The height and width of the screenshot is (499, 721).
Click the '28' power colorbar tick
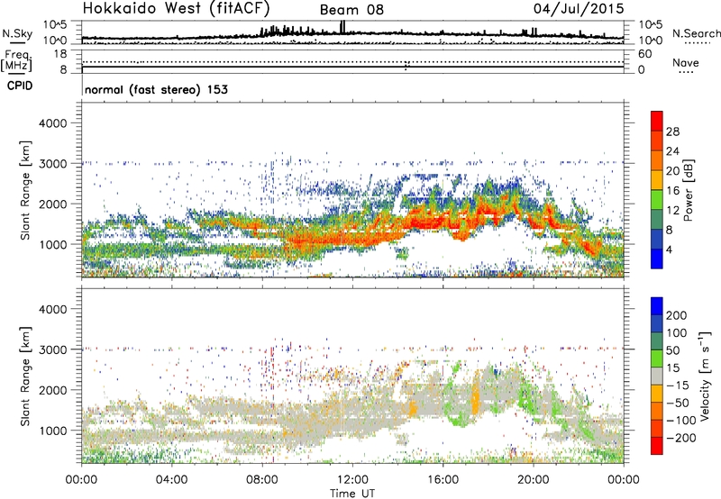point(672,132)
